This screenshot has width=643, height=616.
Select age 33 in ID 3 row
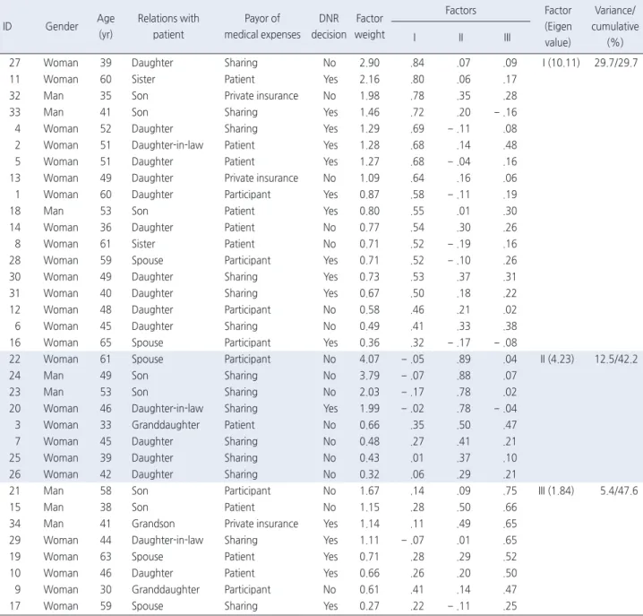pos(106,425)
